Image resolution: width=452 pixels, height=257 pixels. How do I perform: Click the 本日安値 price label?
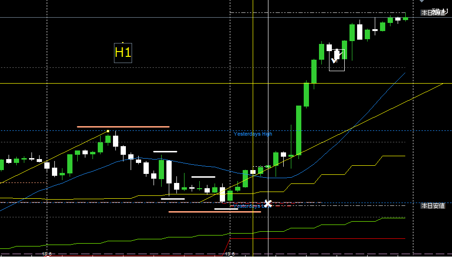(433, 206)
